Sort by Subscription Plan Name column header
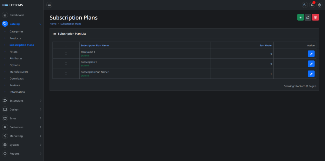The image size is (325, 161). (x=95, y=45)
